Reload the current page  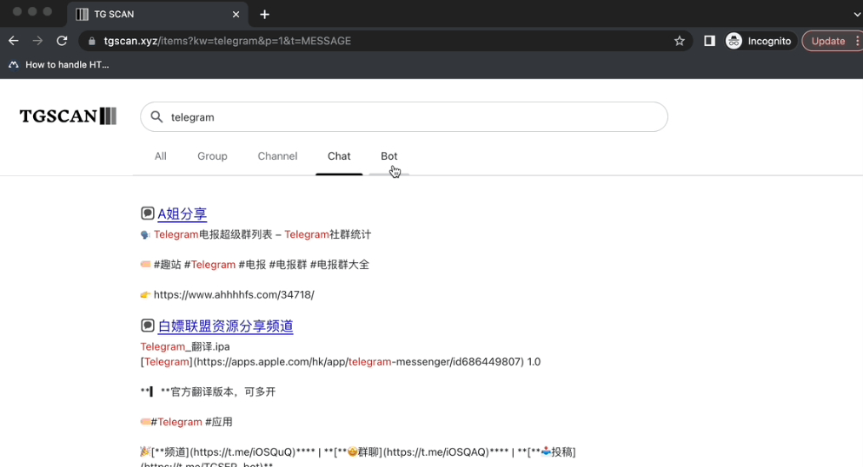point(62,41)
